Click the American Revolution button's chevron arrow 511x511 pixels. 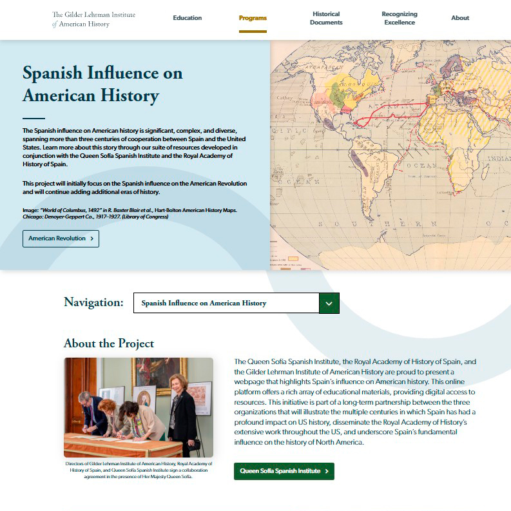point(92,238)
